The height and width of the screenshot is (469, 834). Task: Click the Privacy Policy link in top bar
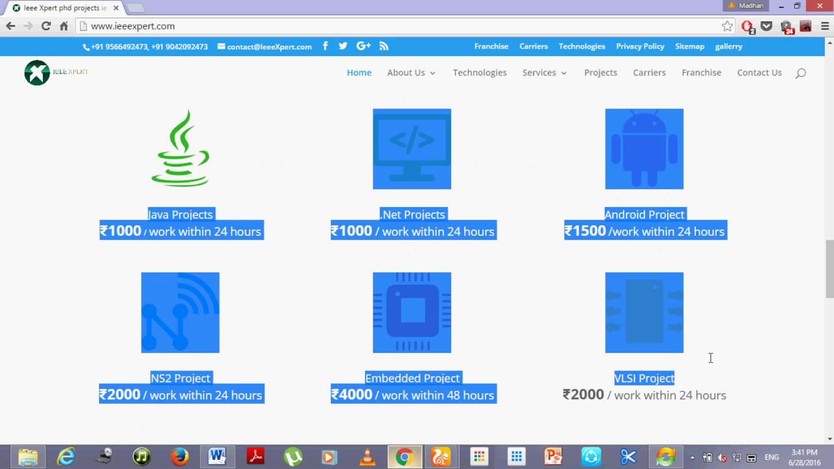(640, 46)
